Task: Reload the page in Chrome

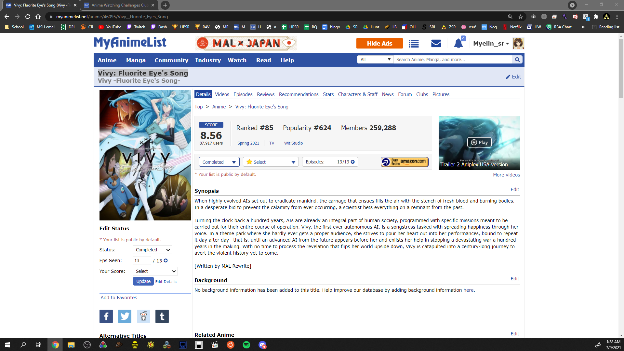Action: (28, 17)
